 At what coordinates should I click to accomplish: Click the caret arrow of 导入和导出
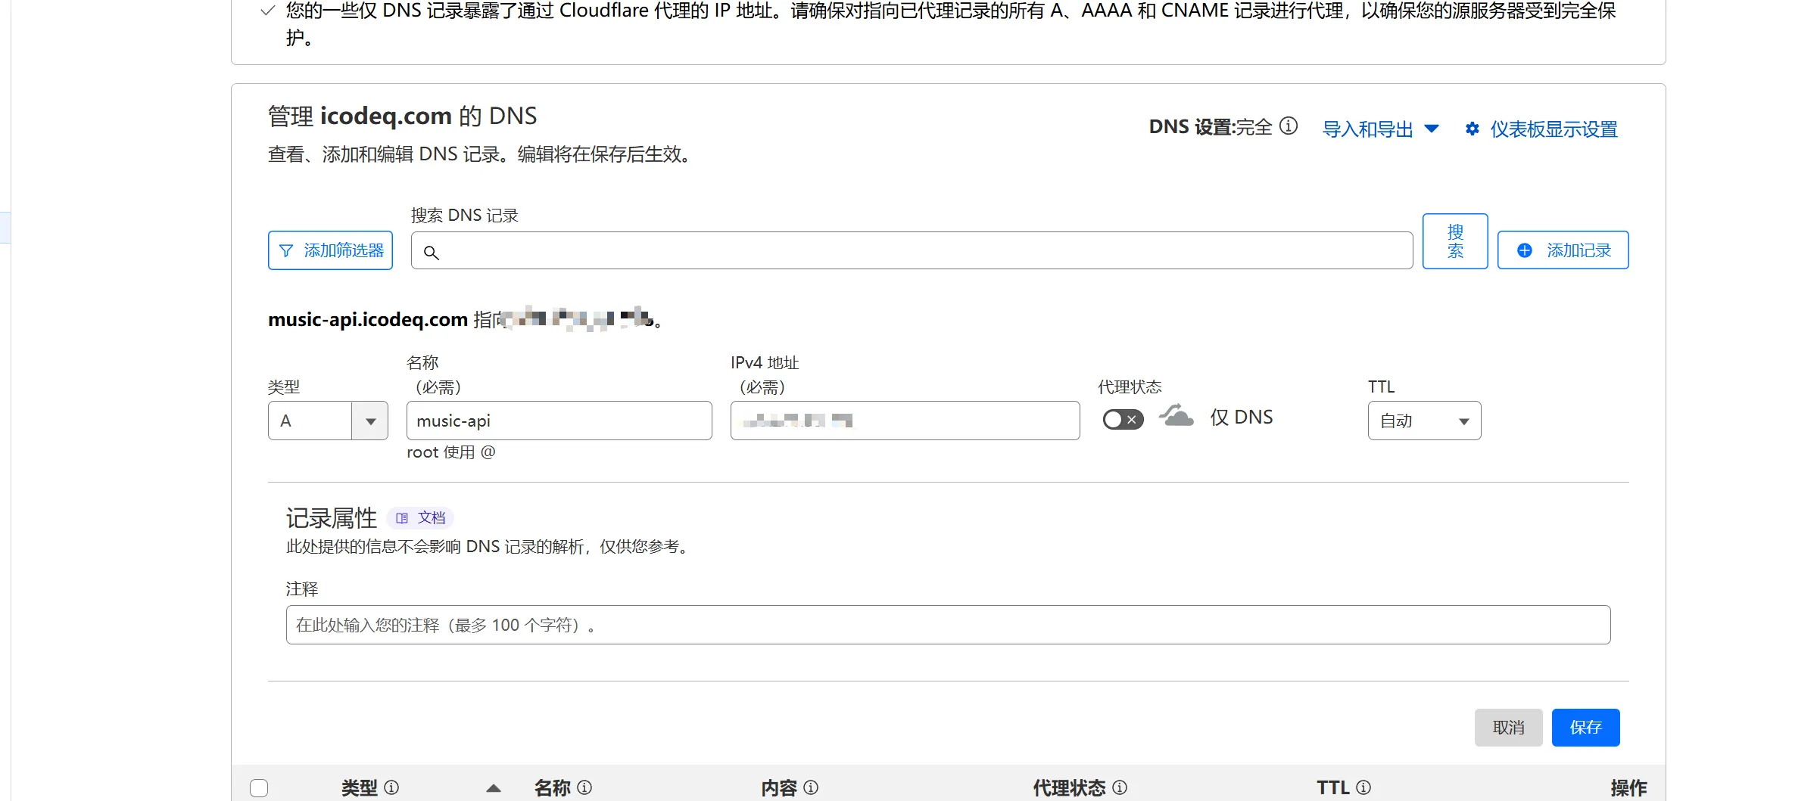(x=1432, y=129)
